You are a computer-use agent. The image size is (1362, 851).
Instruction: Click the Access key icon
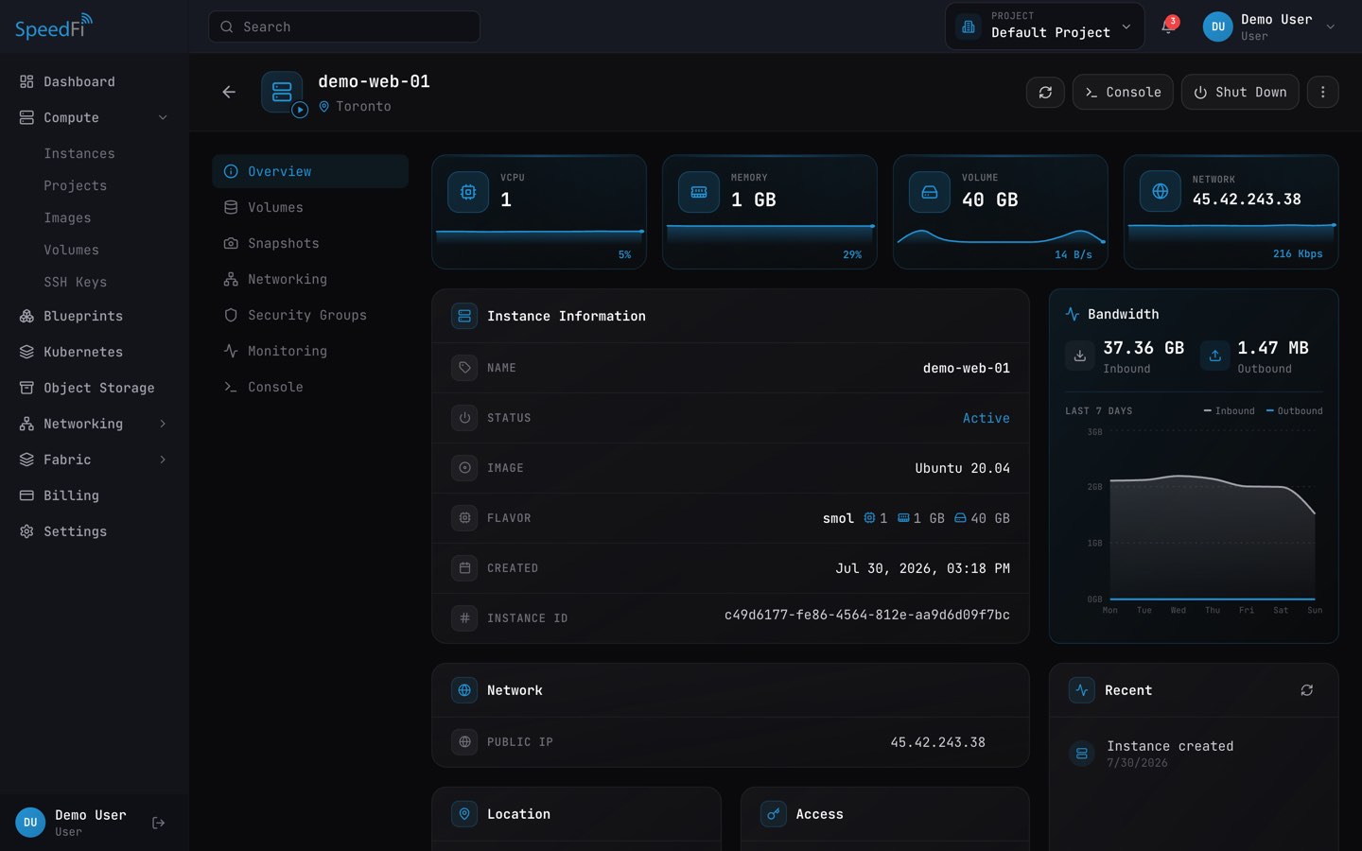click(774, 814)
